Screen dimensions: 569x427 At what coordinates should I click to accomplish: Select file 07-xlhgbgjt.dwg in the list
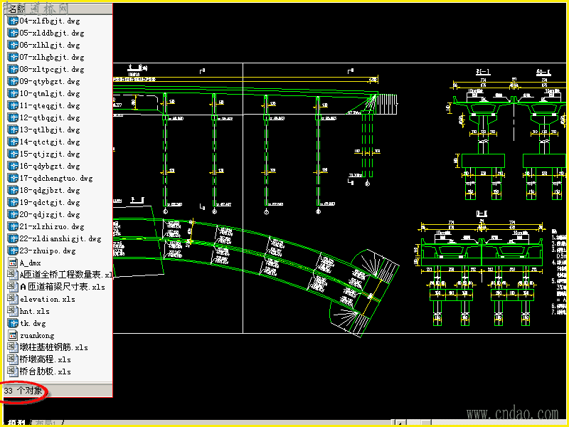52,58
